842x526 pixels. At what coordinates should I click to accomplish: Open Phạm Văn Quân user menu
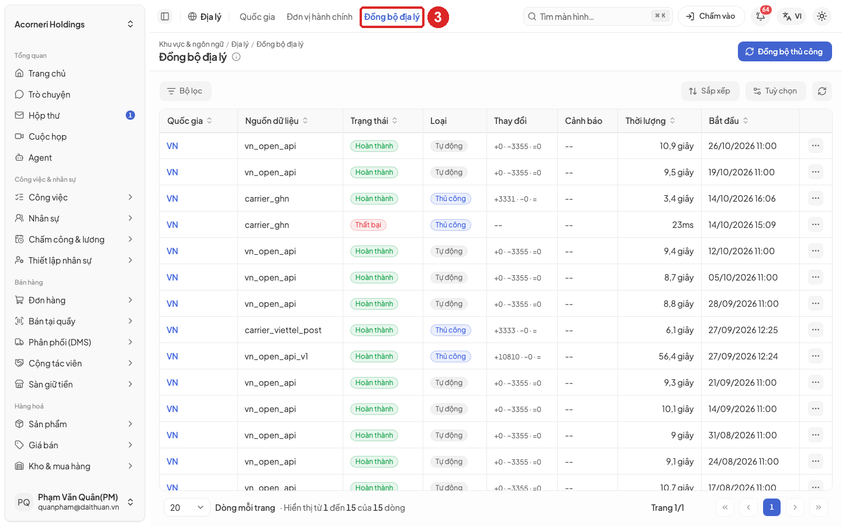coord(75,502)
